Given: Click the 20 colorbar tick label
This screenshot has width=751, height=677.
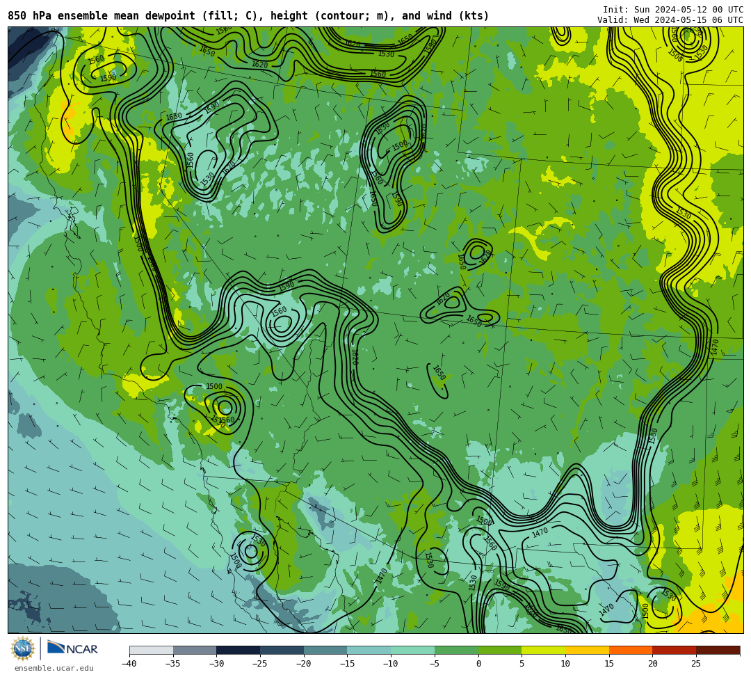Looking at the screenshot, I should pos(652,664).
